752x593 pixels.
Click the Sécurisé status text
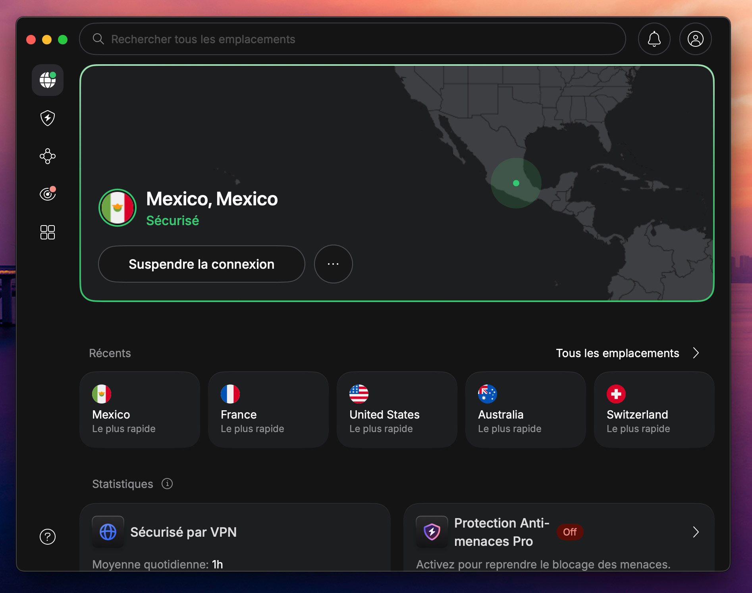coord(172,221)
